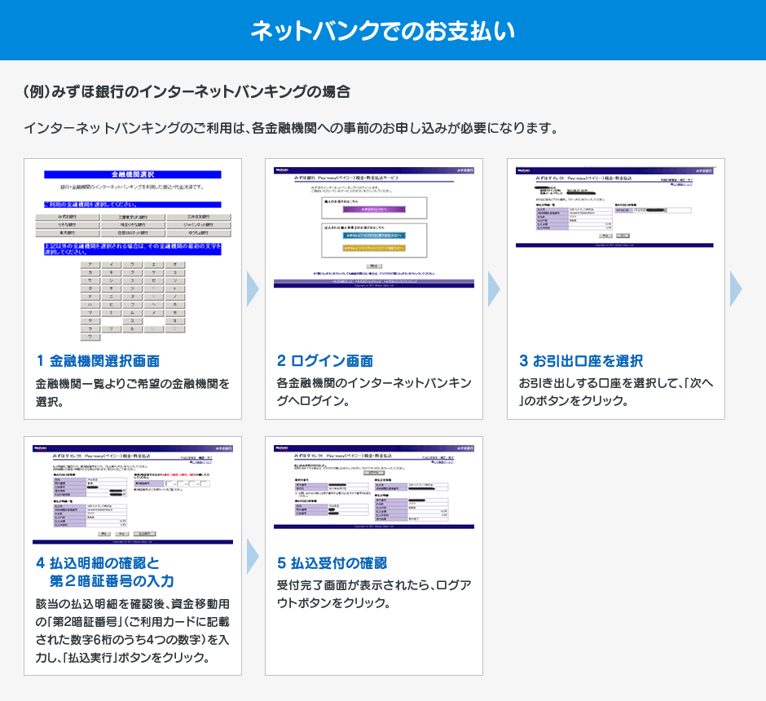The width and height of the screenshot is (766, 701).
Task: Select the description starting 該当の払込明細を確認後
Action: pos(132,631)
